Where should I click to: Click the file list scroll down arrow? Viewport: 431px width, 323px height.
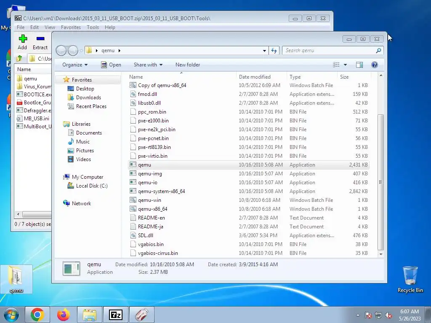pyautogui.click(x=380, y=254)
